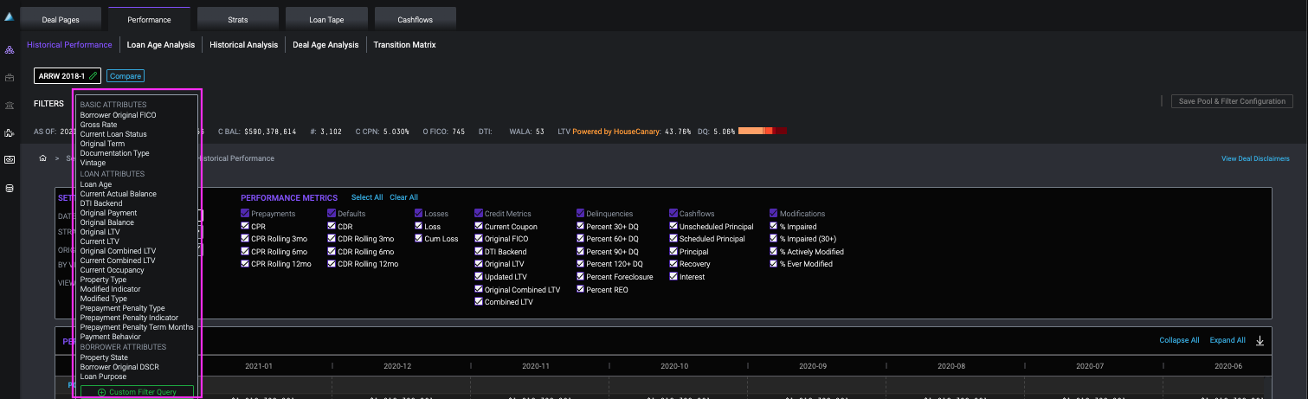Open the puzzle-piece sidebar icon

click(x=10, y=132)
